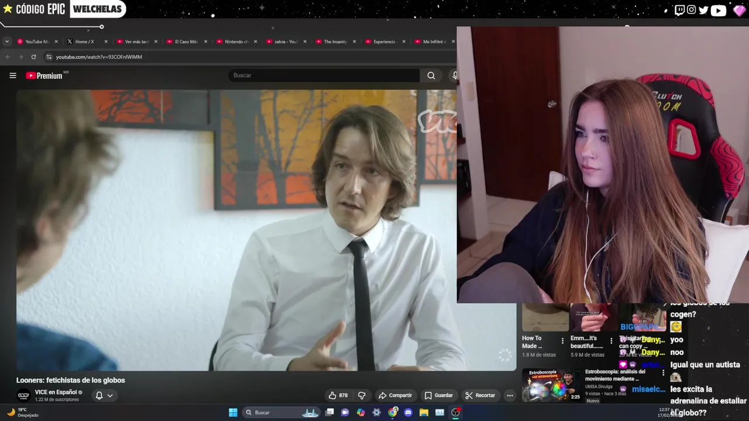Click the search magnifier button on YouTube

click(x=431, y=75)
